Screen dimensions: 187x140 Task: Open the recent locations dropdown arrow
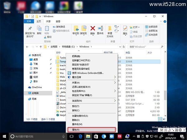37,47
